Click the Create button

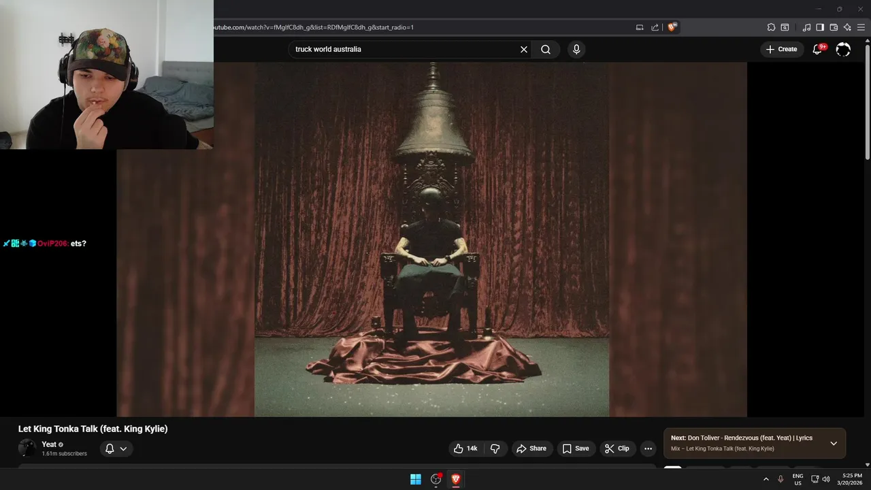point(782,49)
